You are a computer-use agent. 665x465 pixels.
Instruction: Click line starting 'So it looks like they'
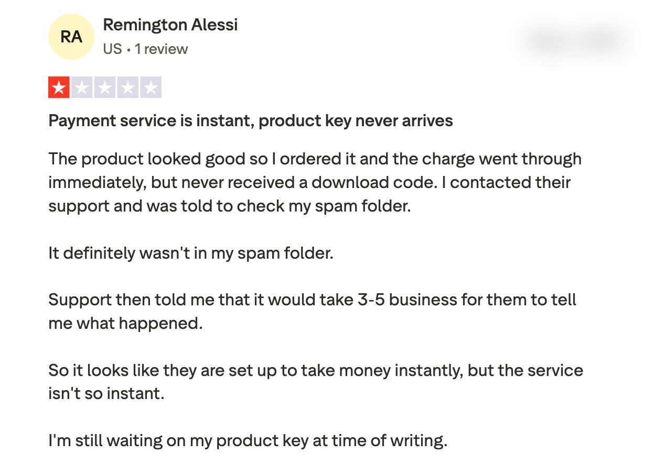(x=316, y=370)
